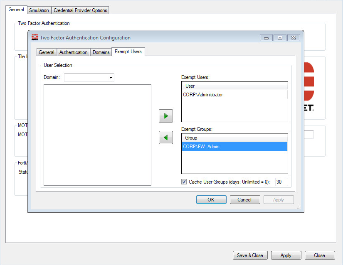Click the Fortinet logo in the dialog titlebar

click(x=35, y=37)
